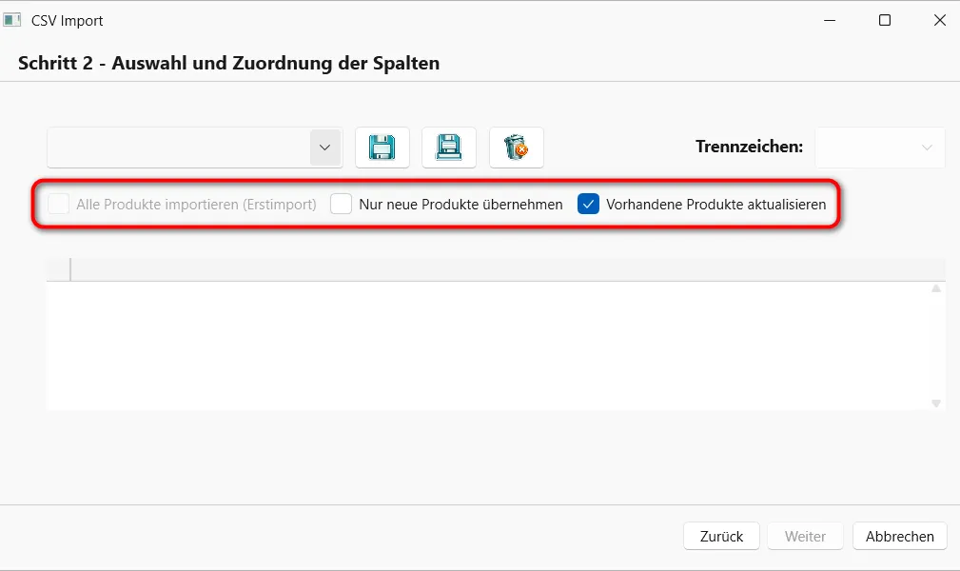Minimize the CSV Import window

(830, 20)
